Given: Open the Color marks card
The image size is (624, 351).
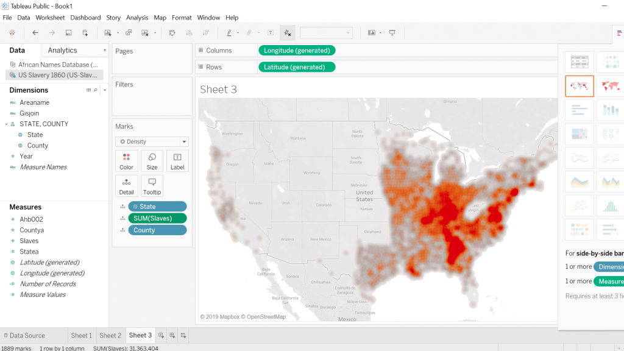Looking at the screenshot, I should point(126,161).
